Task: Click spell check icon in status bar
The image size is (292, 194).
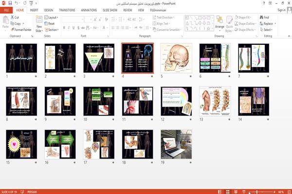Action: 22,192
